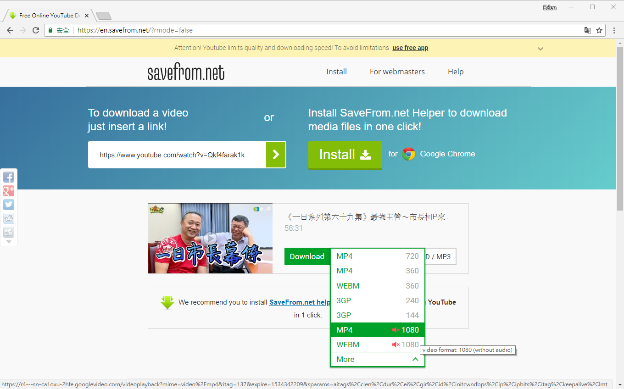Share via the Google Plus sidebar icon

[9, 191]
